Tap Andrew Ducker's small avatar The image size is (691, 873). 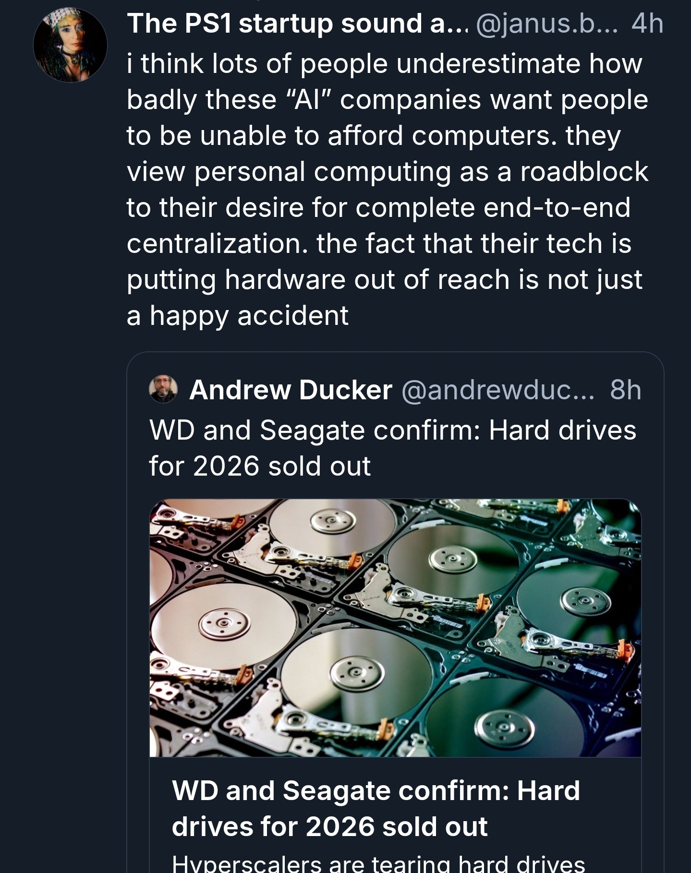point(163,389)
